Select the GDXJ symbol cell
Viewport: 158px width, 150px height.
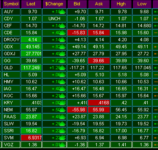click(x=11, y=54)
